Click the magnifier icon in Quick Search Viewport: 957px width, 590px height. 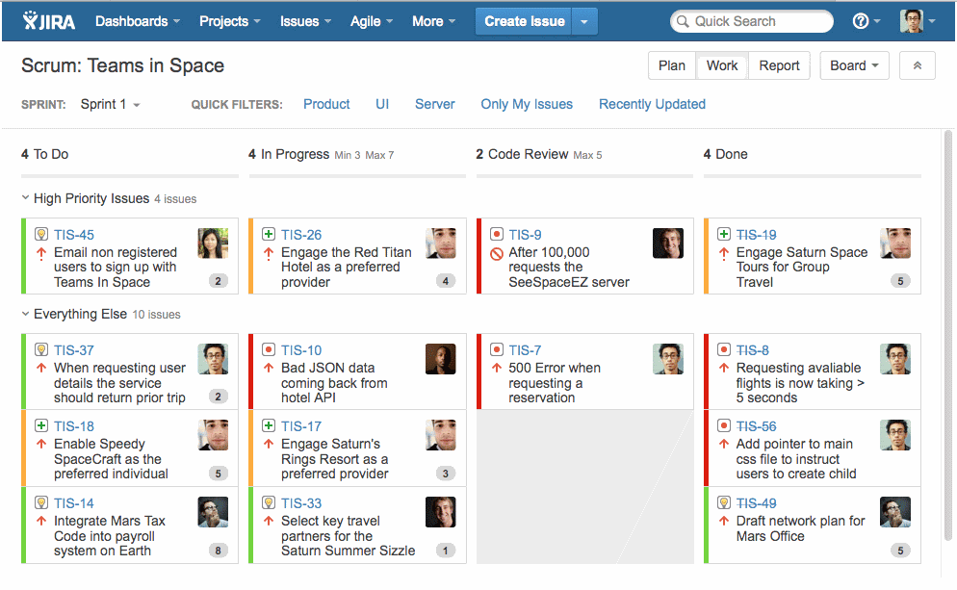click(682, 20)
